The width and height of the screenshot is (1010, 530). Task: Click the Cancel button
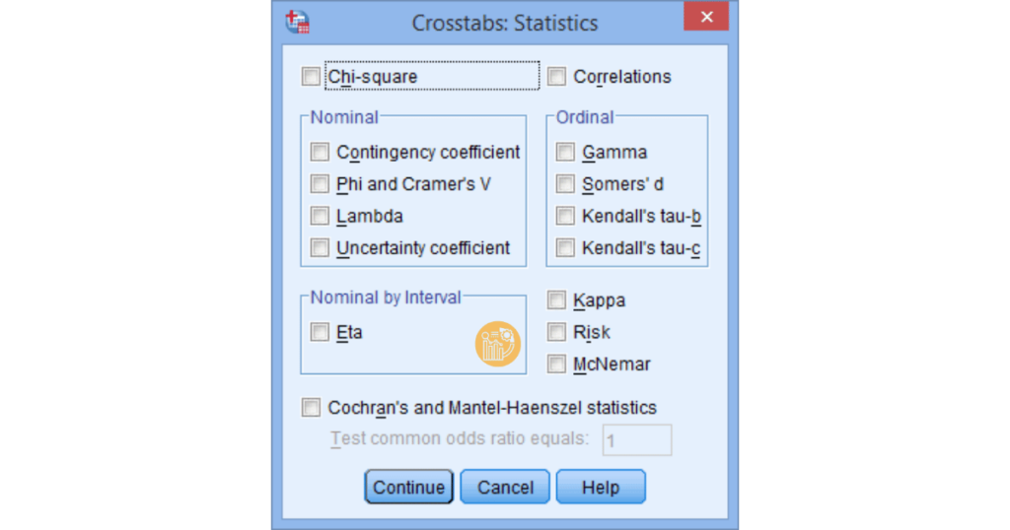coord(505,487)
